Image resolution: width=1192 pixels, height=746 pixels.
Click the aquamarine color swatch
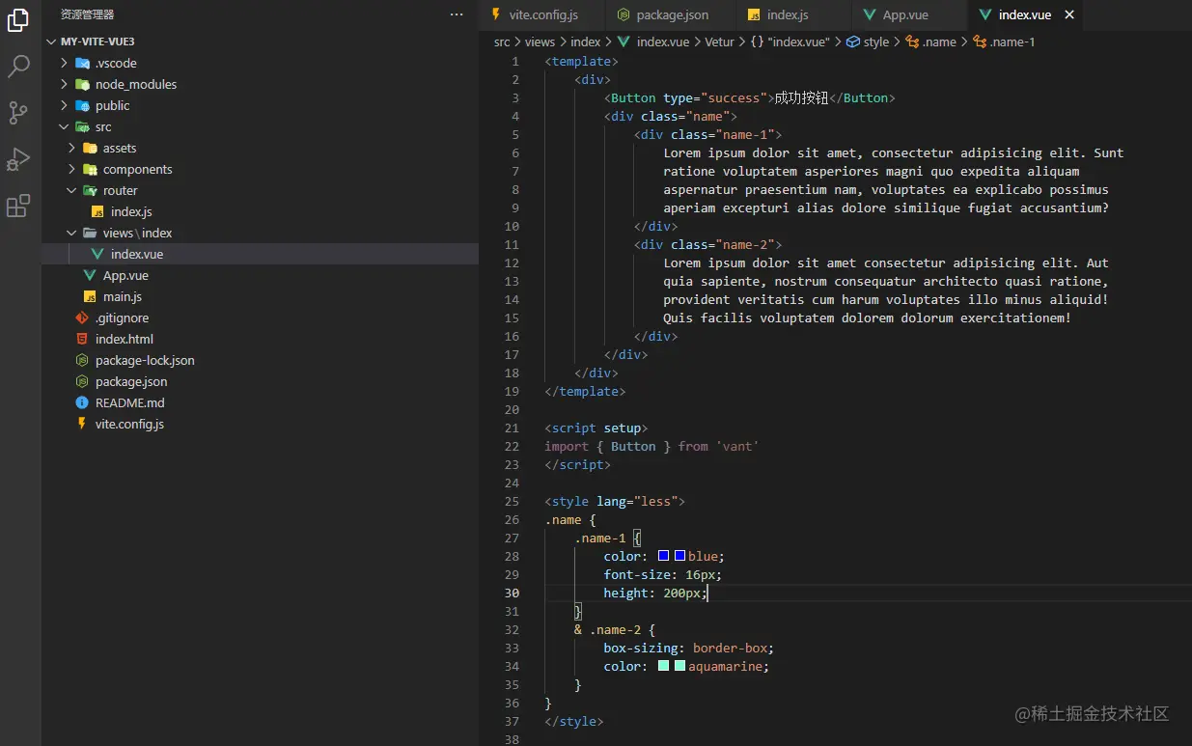pyautogui.click(x=664, y=666)
